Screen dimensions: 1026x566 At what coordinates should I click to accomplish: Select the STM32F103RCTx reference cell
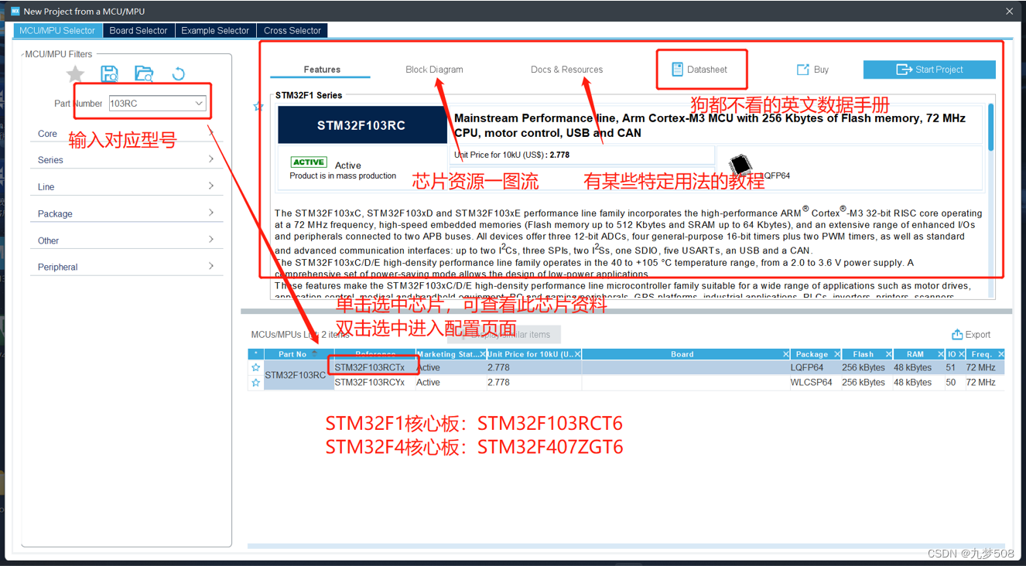(374, 368)
